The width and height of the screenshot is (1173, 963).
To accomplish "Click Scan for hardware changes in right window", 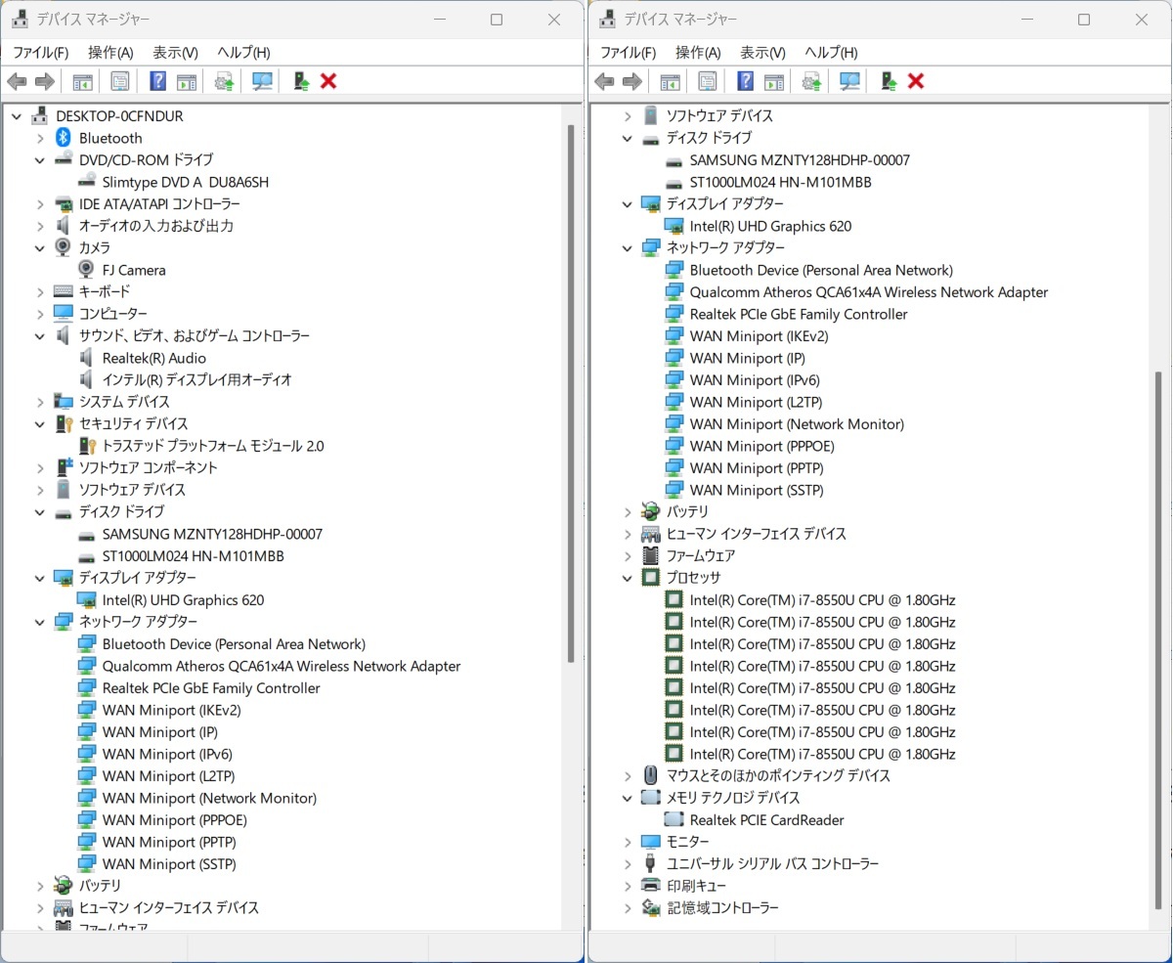I will (849, 81).
